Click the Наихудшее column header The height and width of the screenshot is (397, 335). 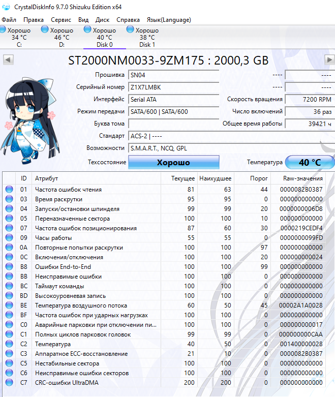216,178
